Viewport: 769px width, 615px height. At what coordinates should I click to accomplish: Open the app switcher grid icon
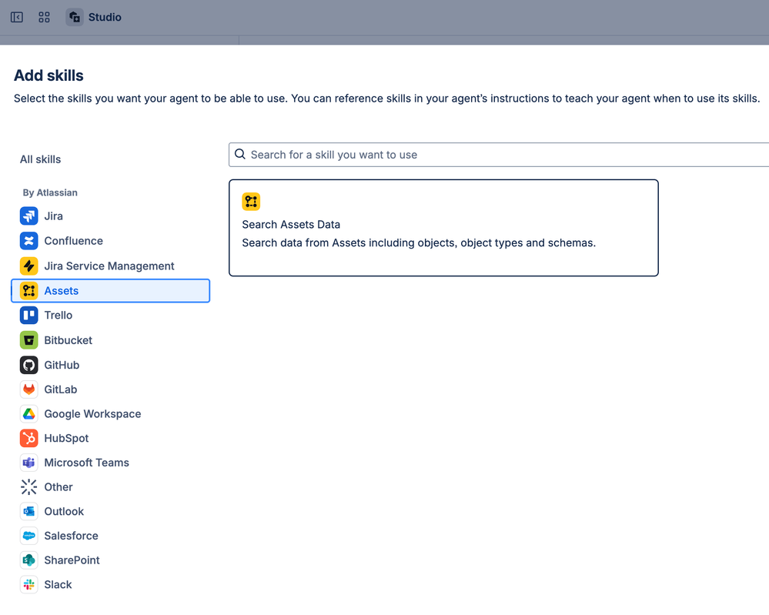coord(44,17)
